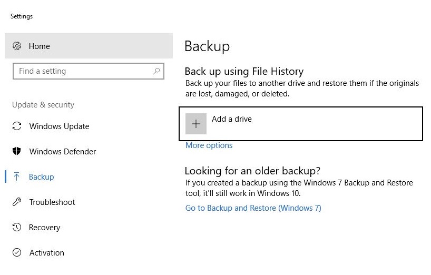Click the Windows Defender shield icon
431x275 pixels.
pyautogui.click(x=17, y=152)
